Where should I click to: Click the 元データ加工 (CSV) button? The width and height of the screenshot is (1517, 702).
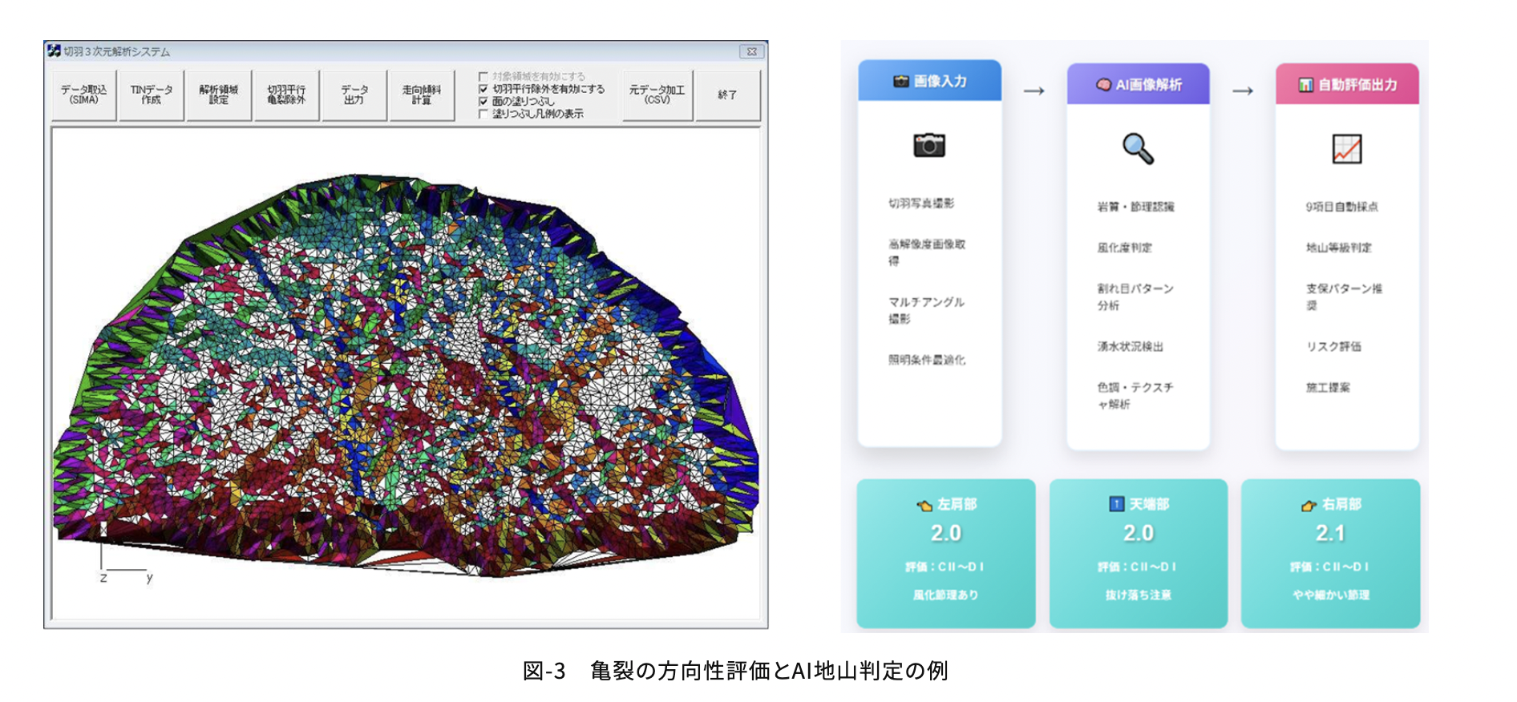click(x=657, y=95)
